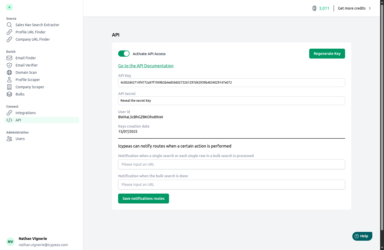Open Profile URL Finder label
The image size is (384, 250).
pos(31,32)
